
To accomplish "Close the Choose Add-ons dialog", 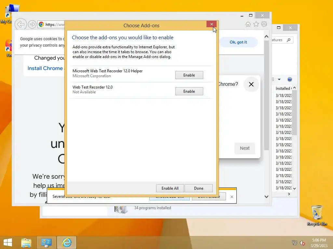I will pos(211,24).
